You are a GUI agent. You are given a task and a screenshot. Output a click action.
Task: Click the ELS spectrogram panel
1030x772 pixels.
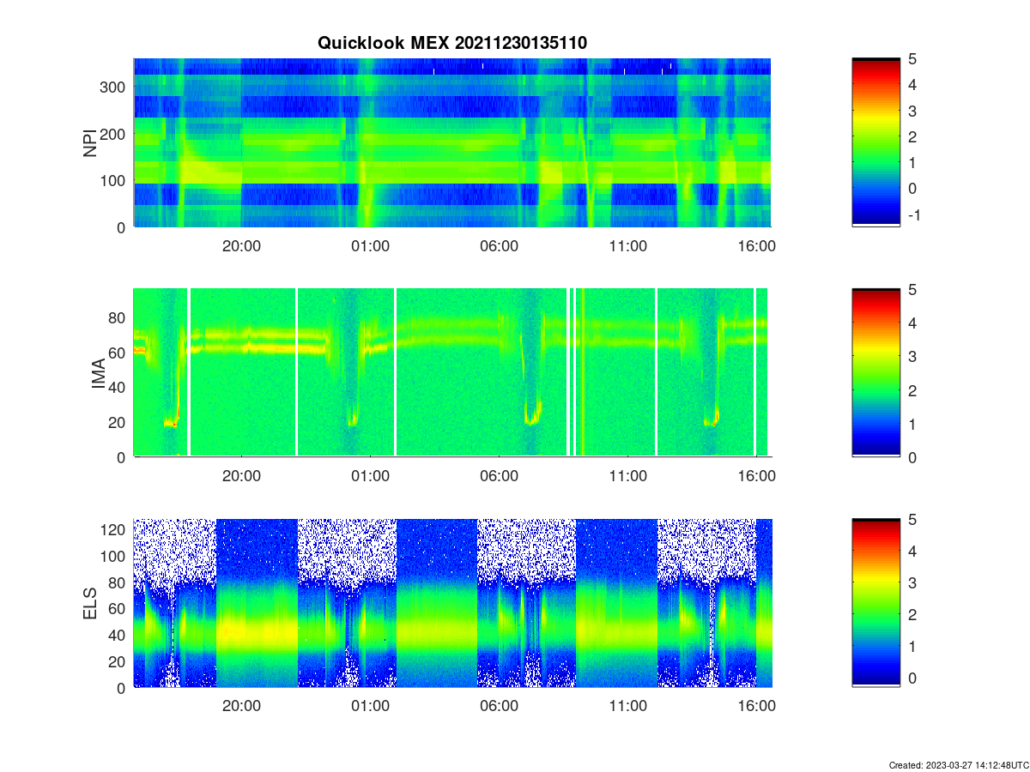(452, 603)
